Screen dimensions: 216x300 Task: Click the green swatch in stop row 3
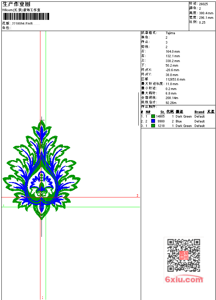coord(153,126)
